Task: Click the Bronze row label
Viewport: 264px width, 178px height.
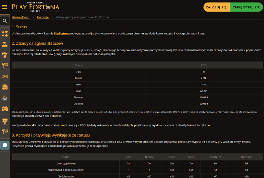Action: tap(78, 78)
